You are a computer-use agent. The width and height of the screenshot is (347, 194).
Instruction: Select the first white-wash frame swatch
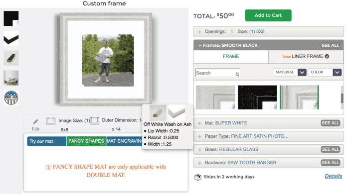pyautogui.click(x=215, y=97)
